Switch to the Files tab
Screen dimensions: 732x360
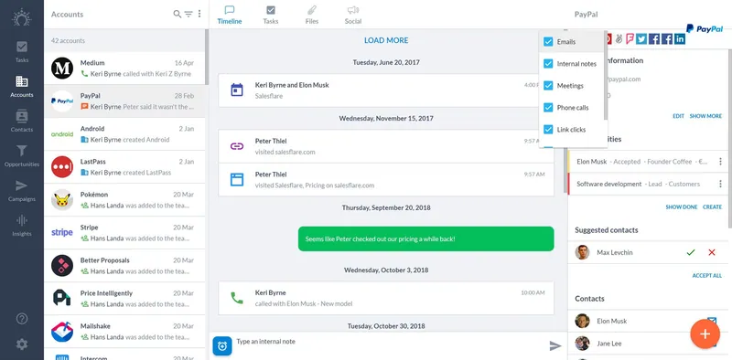[312, 15]
